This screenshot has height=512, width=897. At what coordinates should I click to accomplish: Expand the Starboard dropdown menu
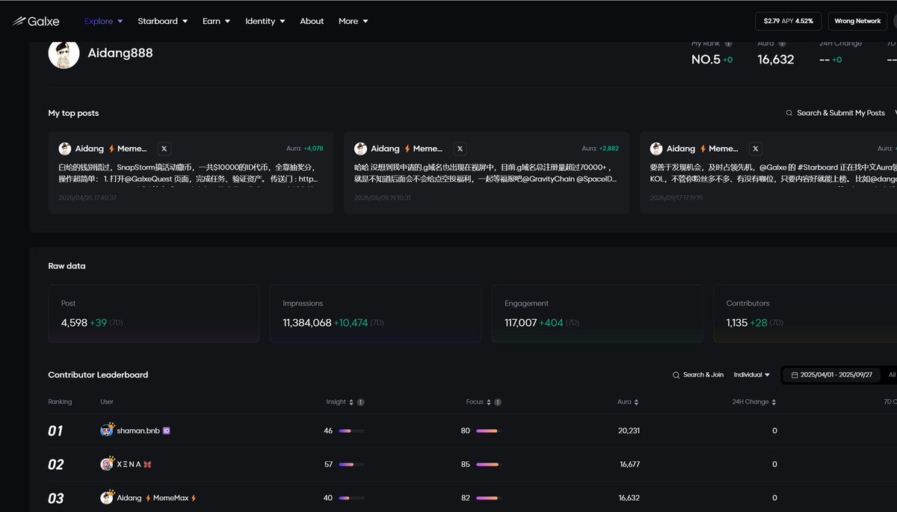[162, 21]
